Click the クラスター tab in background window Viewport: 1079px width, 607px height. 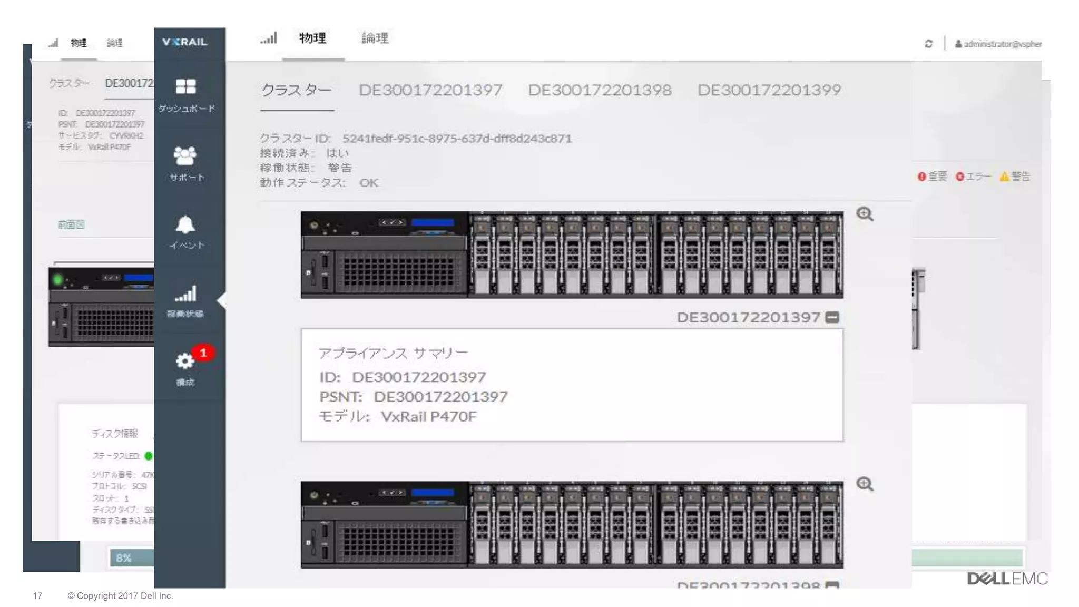(69, 83)
